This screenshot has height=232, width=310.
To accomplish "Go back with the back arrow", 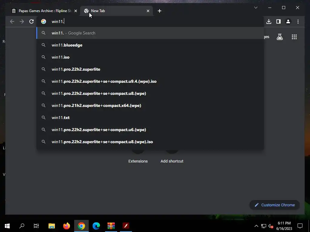I will (x=12, y=21).
